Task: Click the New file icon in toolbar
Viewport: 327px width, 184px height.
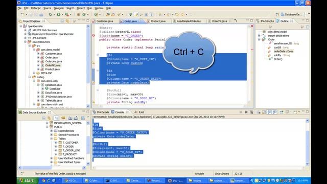Action: 22,15
